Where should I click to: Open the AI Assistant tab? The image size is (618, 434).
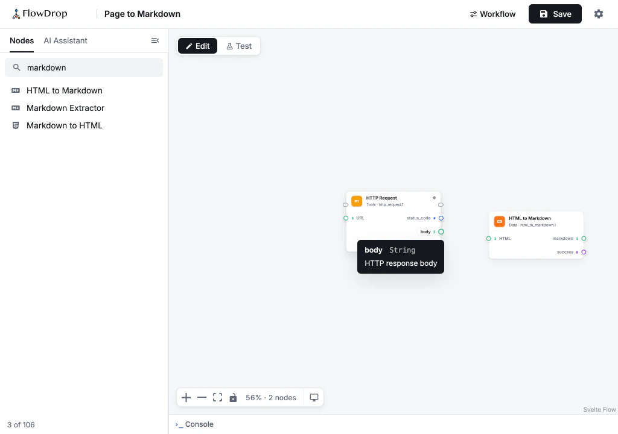tap(65, 40)
